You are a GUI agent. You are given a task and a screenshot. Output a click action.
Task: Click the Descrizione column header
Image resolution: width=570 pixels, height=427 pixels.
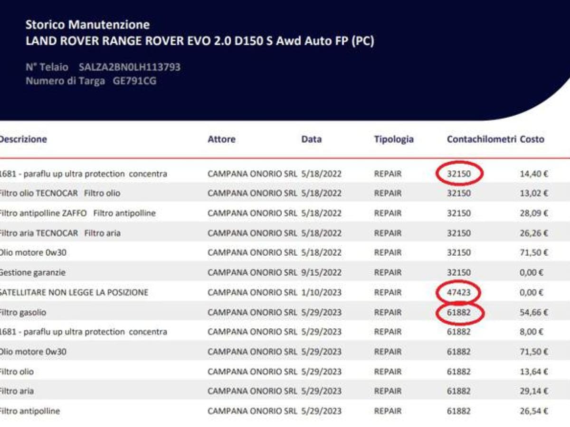point(24,139)
